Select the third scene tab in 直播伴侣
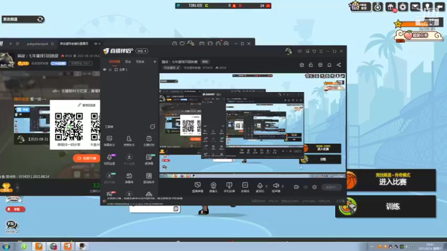 (140, 61)
